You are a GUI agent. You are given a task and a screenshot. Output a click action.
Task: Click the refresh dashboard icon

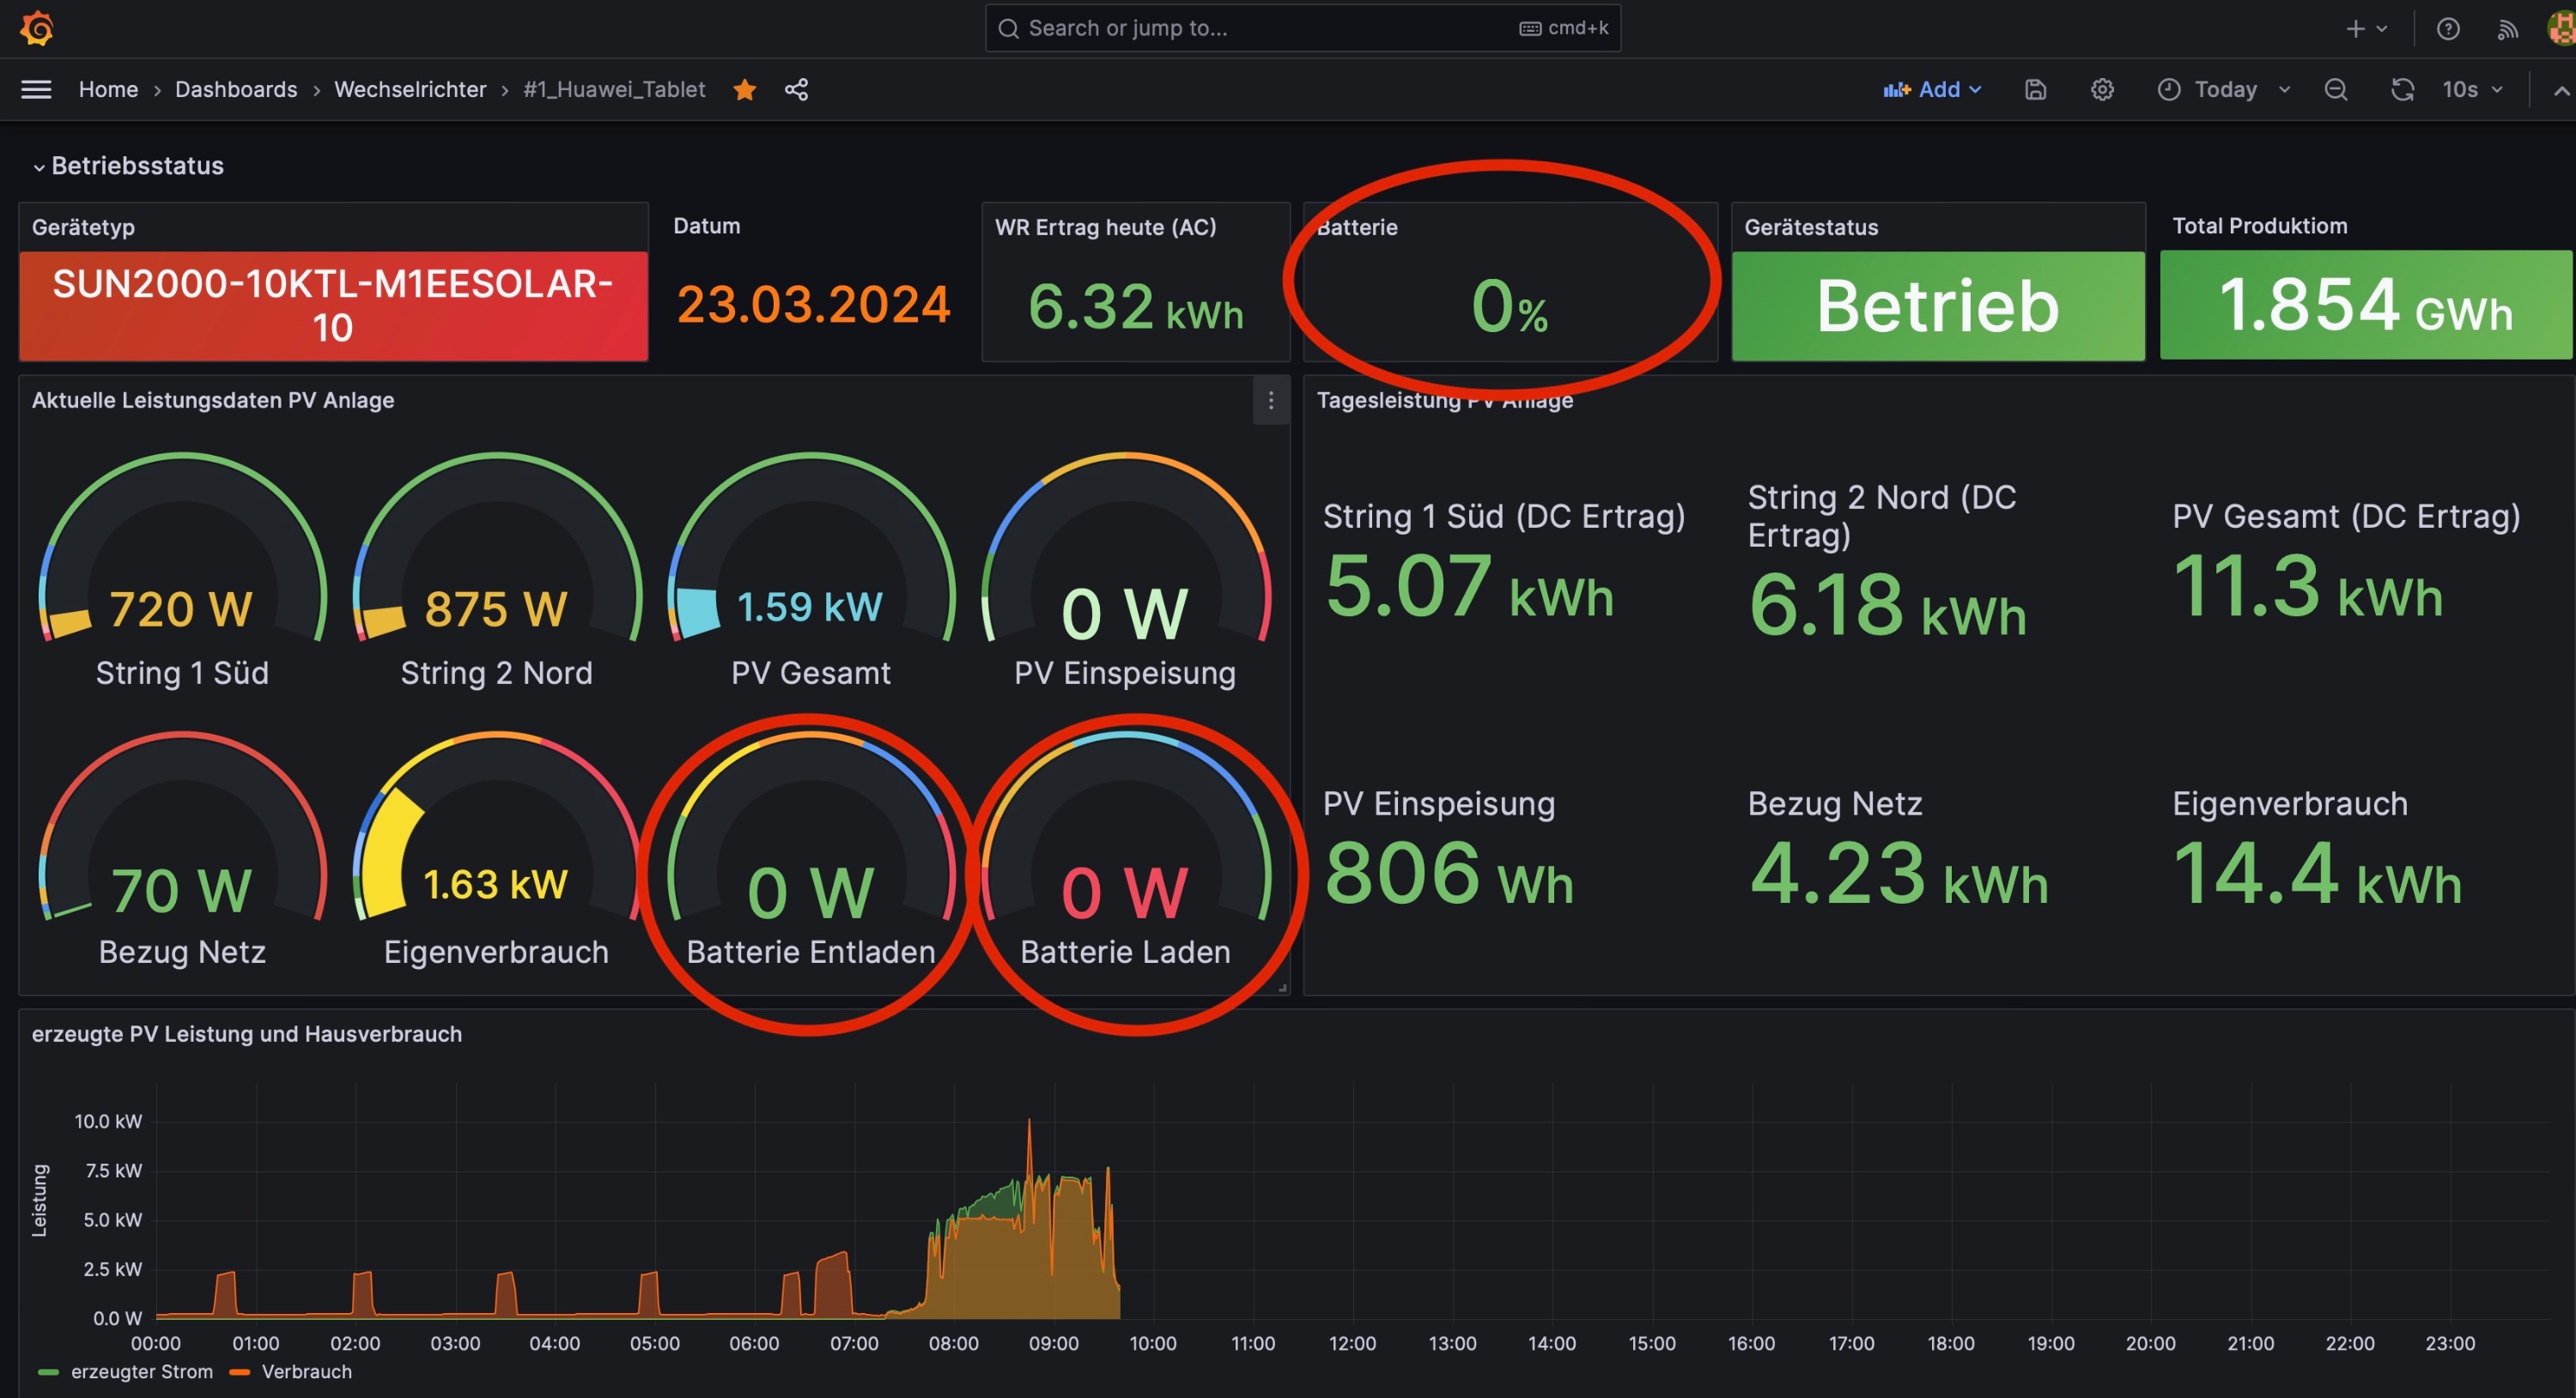coord(2402,90)
